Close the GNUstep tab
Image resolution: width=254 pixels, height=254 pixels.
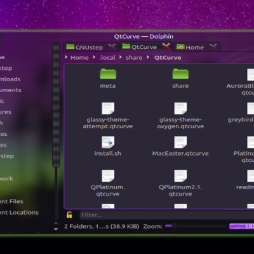point(112,47)
